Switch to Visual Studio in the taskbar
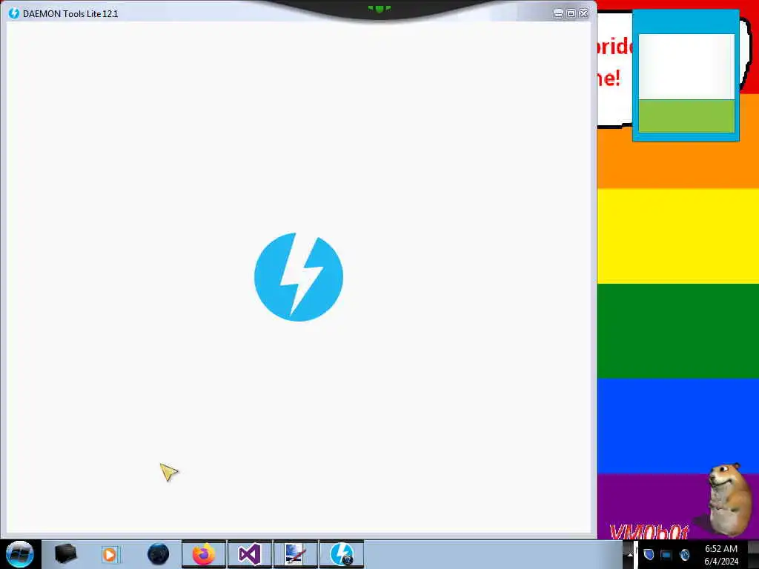The image size is (759, 569). pyautogui.click(x=250, y=554)
